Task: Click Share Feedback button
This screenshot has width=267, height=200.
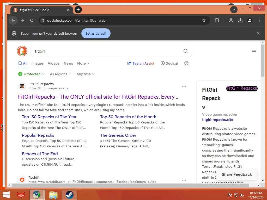Action: 236,174
